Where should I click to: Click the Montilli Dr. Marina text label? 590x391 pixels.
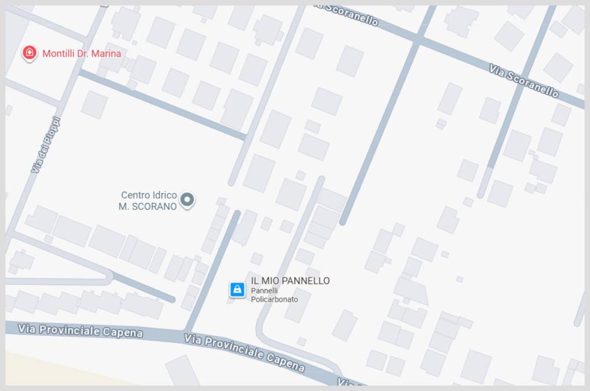click(82, 53)
